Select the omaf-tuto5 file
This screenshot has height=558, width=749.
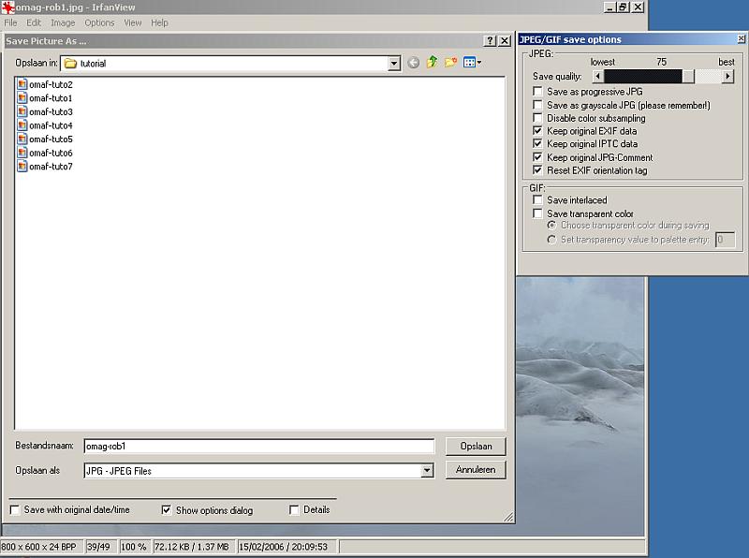click(51, 139)
